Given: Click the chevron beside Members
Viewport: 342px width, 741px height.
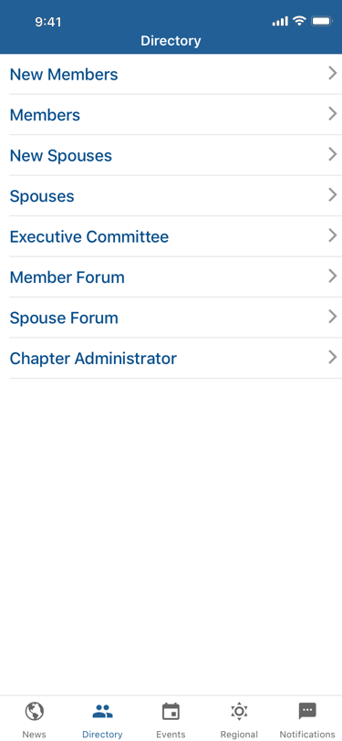Looking at the screenshot, I should point(333,113).
